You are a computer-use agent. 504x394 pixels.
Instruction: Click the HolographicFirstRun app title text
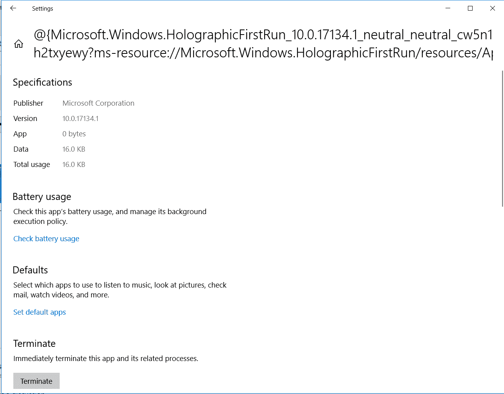point(263,44)
